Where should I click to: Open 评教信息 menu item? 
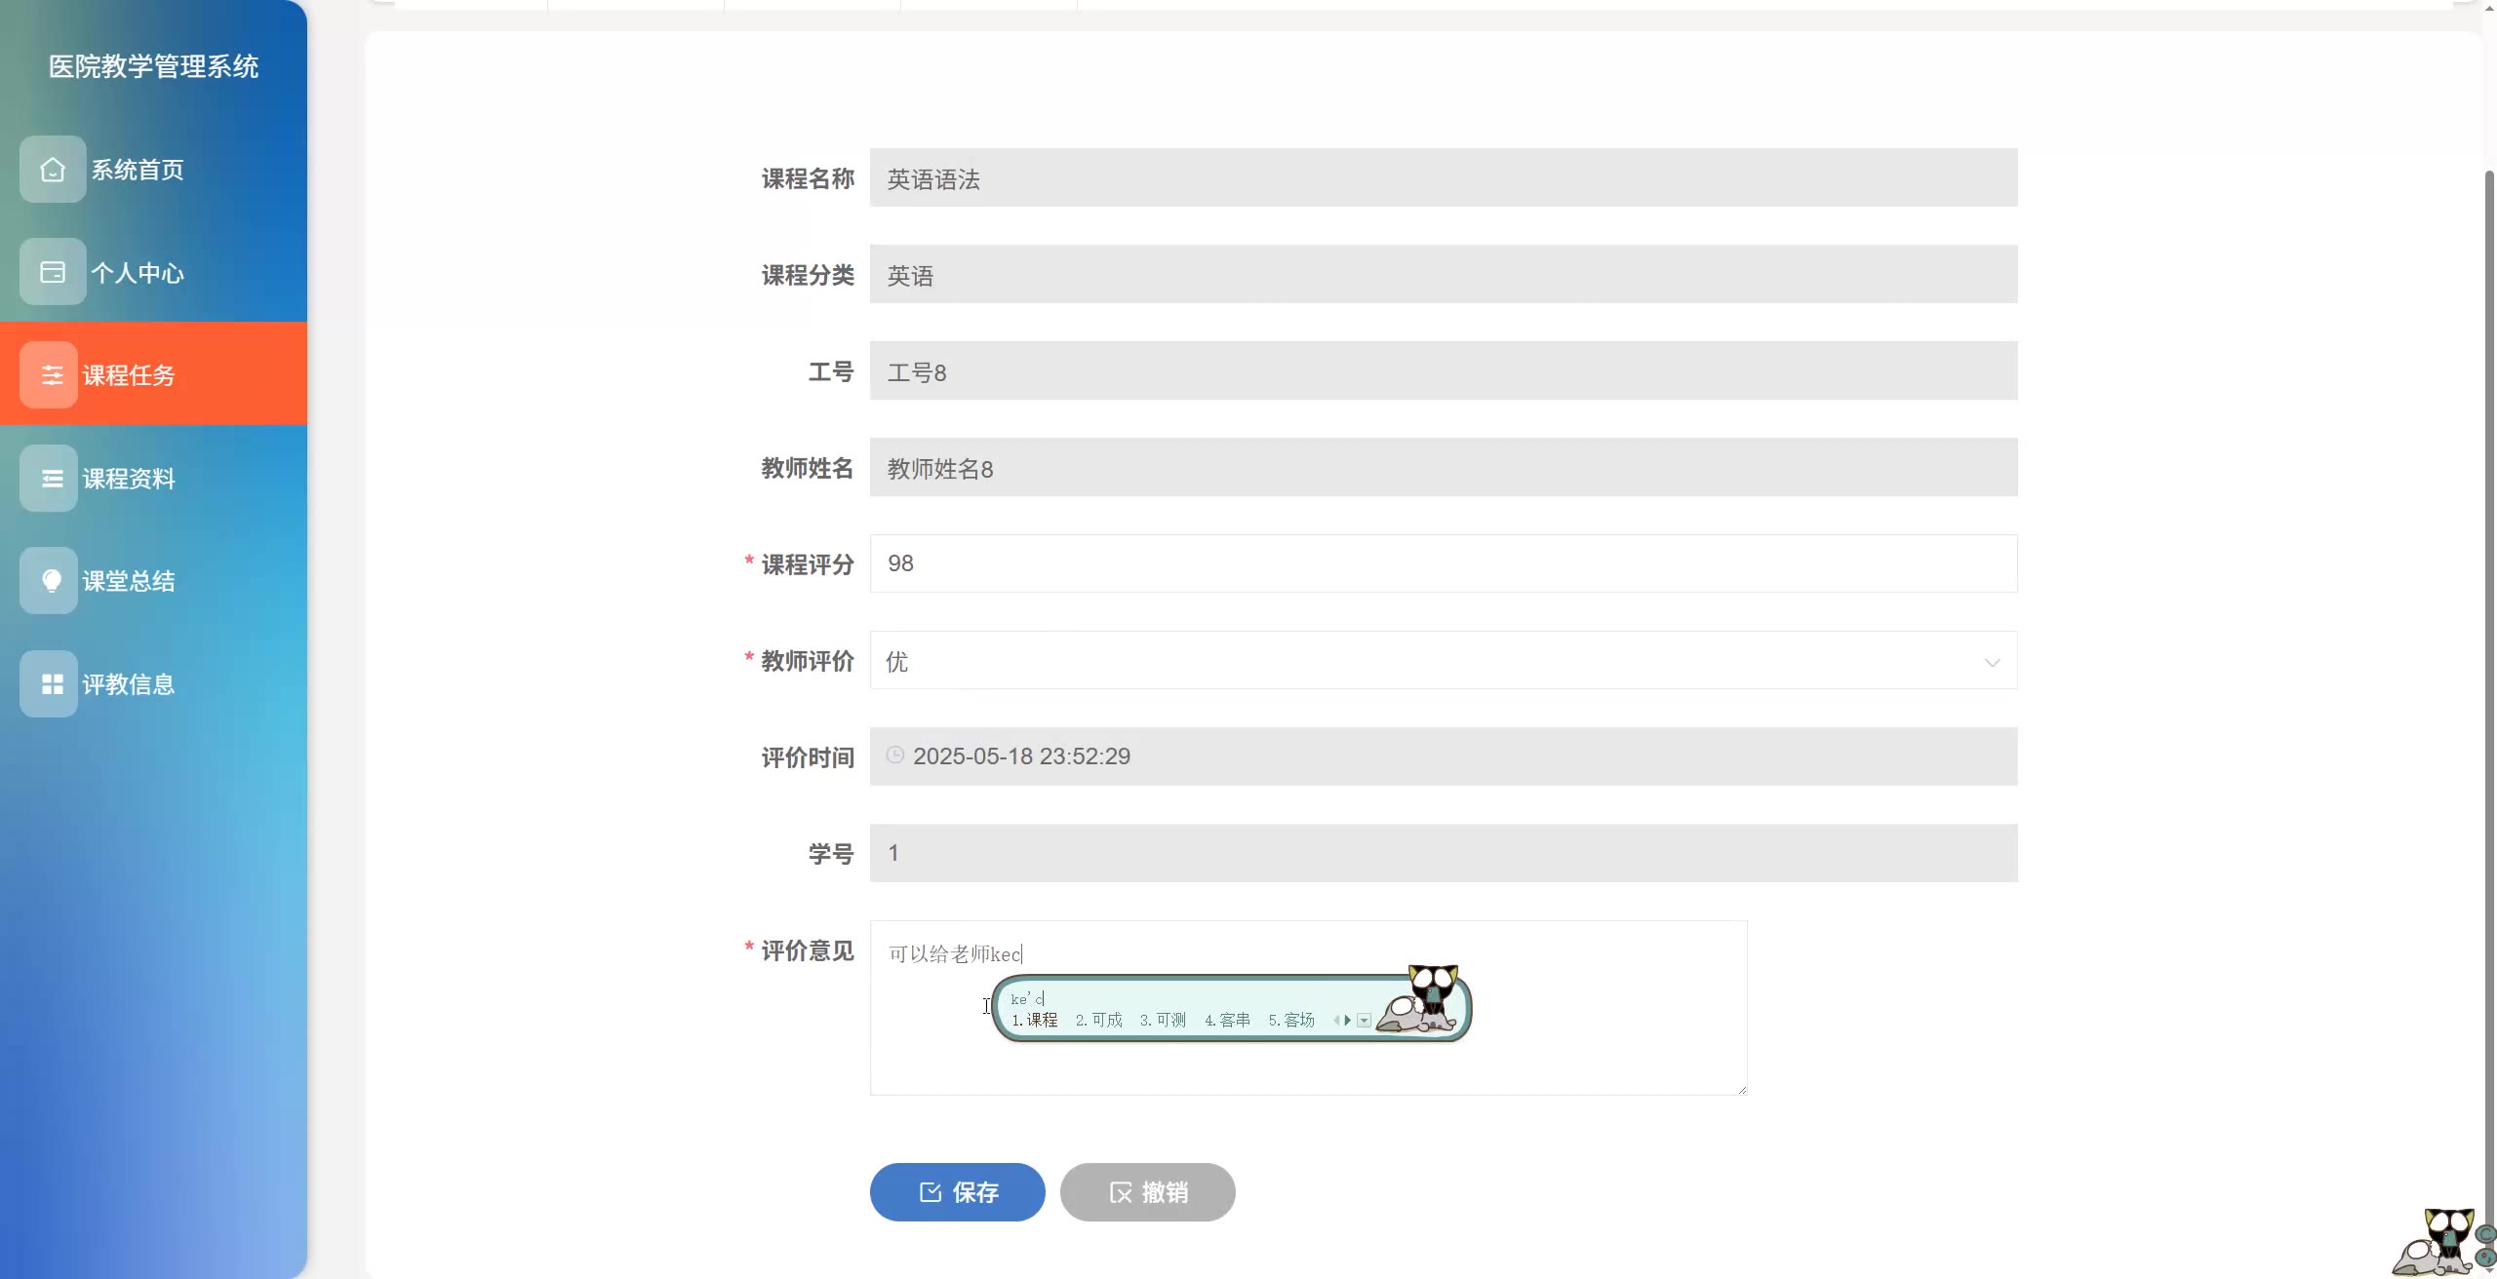pyautogui.click(x=128, y=684)
